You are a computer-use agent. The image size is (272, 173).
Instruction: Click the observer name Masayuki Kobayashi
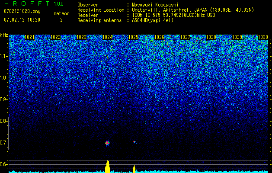point(155,5)
